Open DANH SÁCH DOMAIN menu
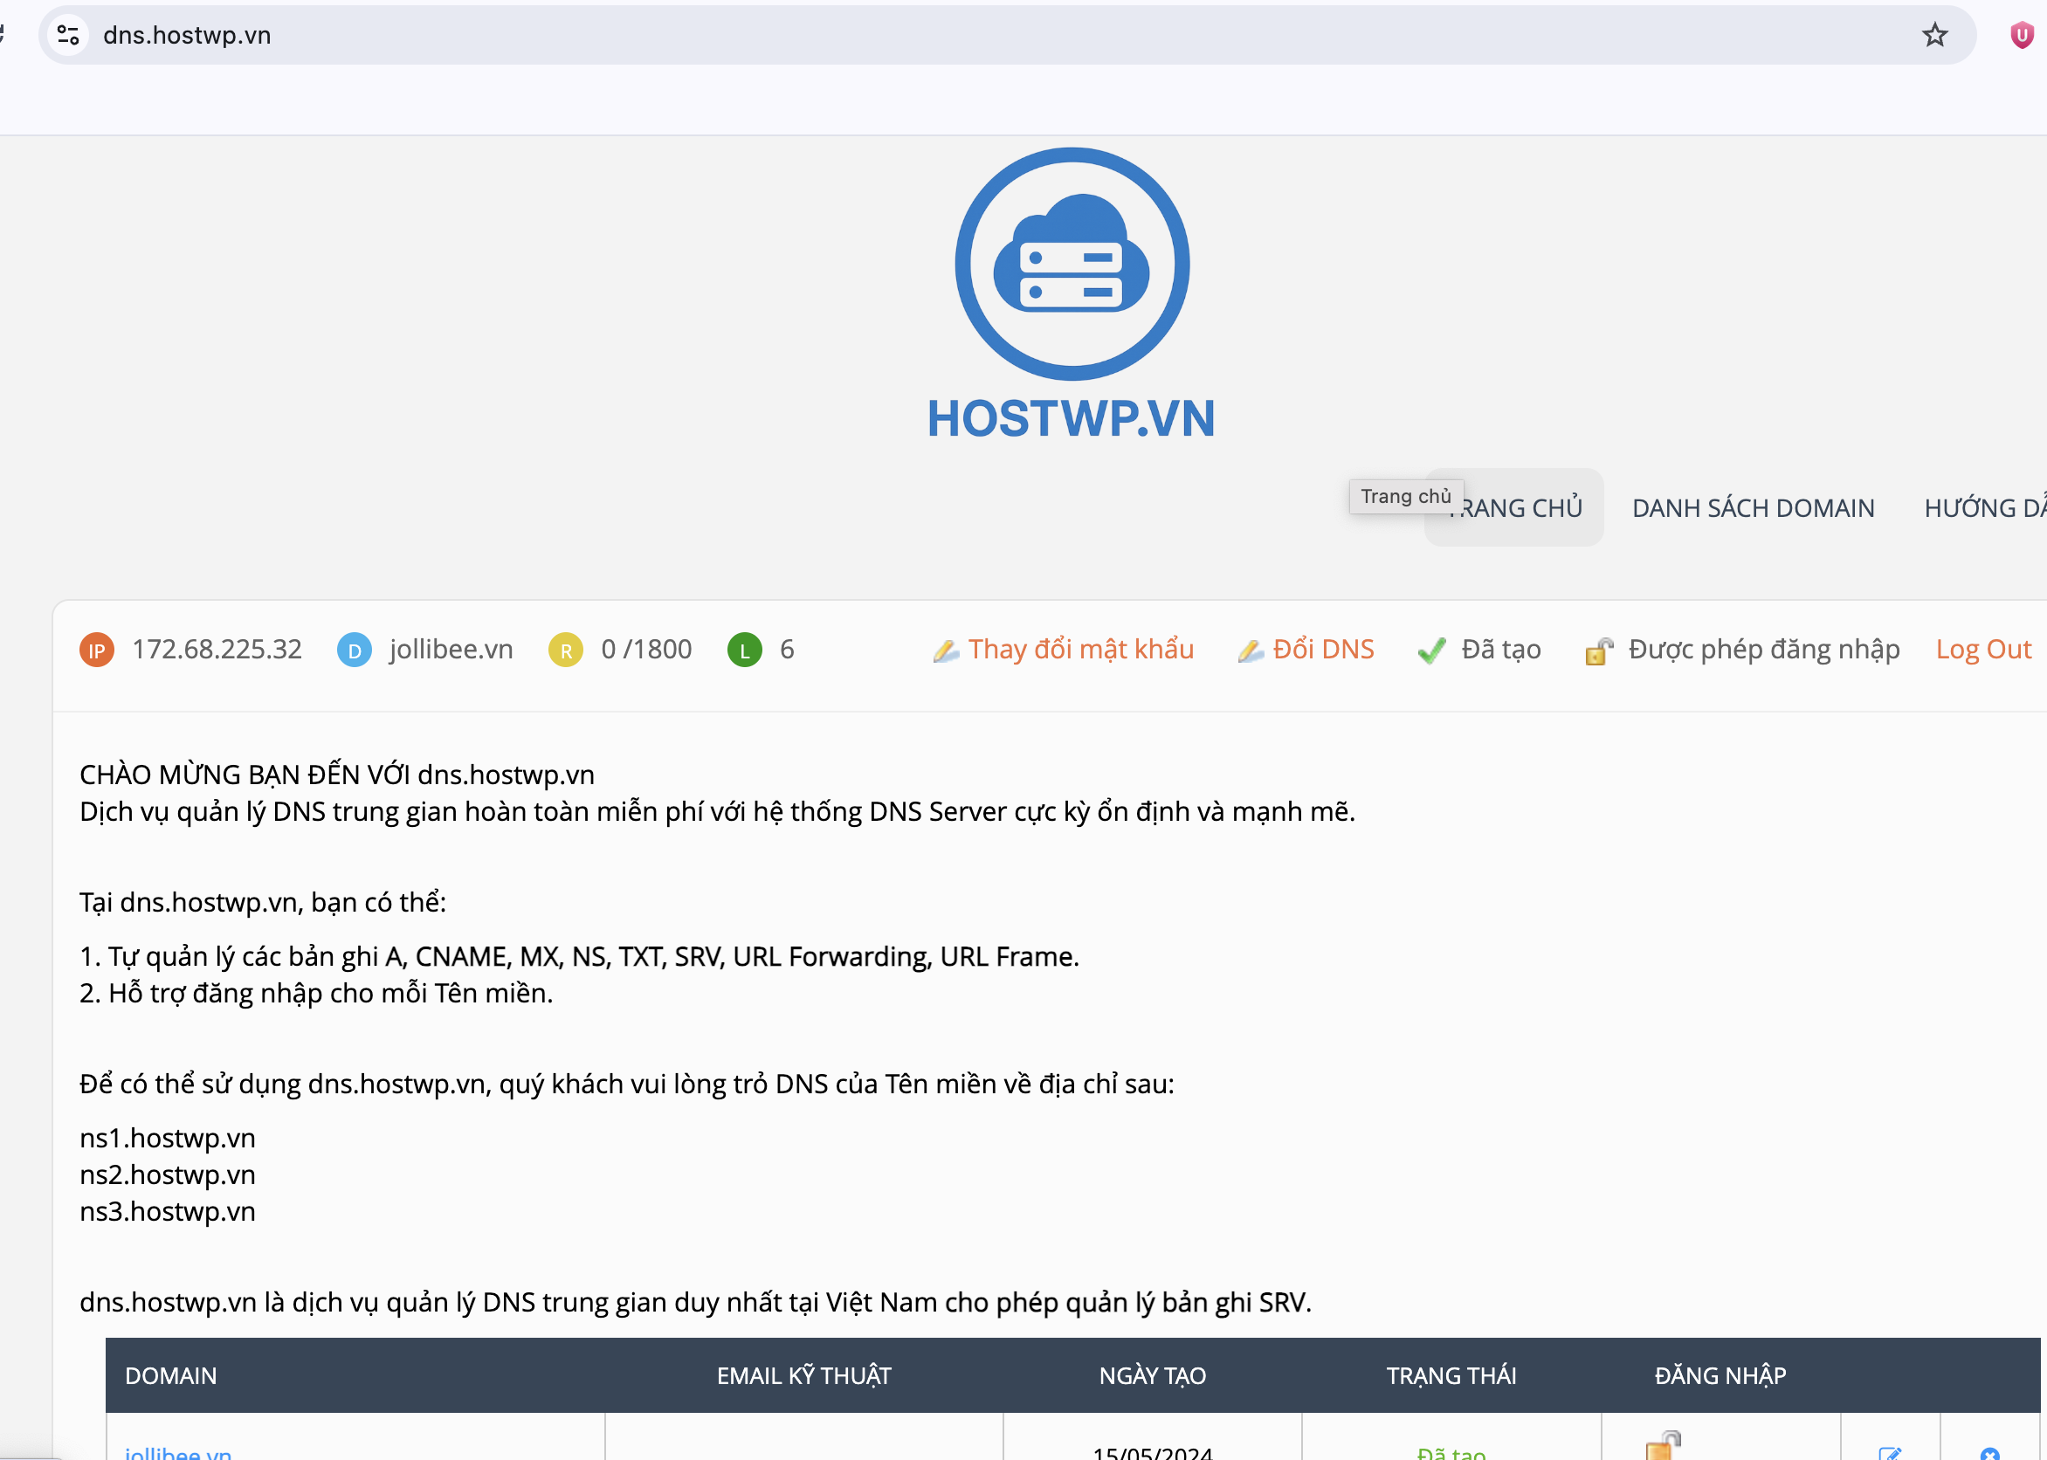The width and height of the screenshot is (2047, 1460). [1753, 508]
